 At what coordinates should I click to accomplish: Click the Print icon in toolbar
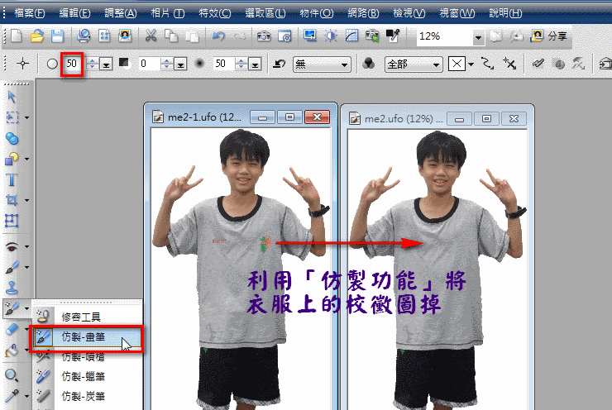(84, 36)
